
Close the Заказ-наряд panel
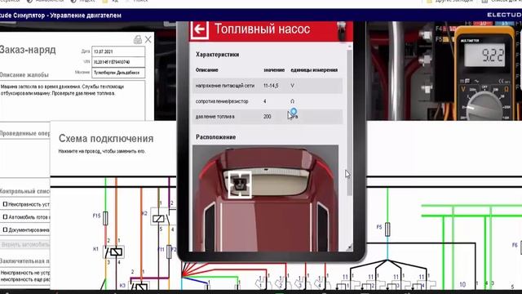[148, 40]
